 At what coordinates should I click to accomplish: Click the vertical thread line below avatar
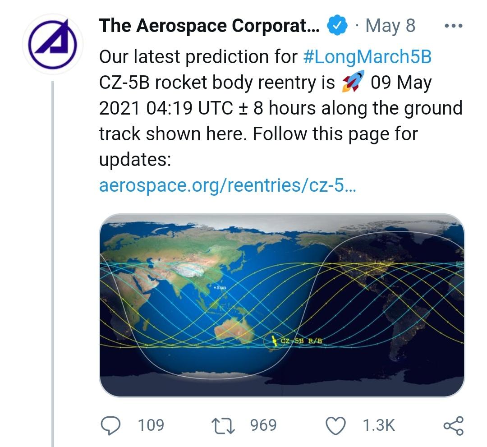click(x=53, y=263)
